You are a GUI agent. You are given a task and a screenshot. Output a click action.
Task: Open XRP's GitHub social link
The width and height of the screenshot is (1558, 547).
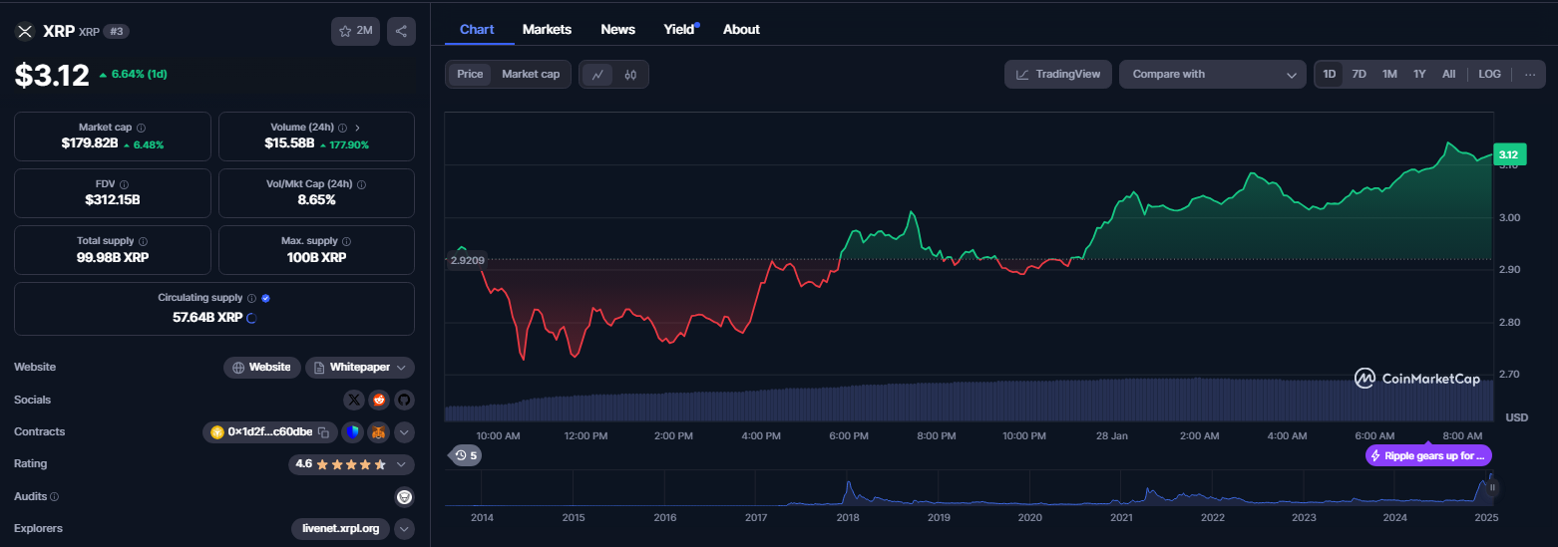404,400
